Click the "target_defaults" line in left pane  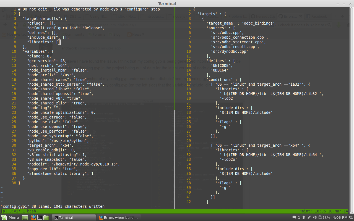pyautogui.click(x=45, y=19)
